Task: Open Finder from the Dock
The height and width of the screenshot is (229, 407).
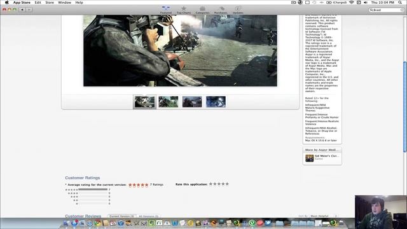Action: point(66,223)
